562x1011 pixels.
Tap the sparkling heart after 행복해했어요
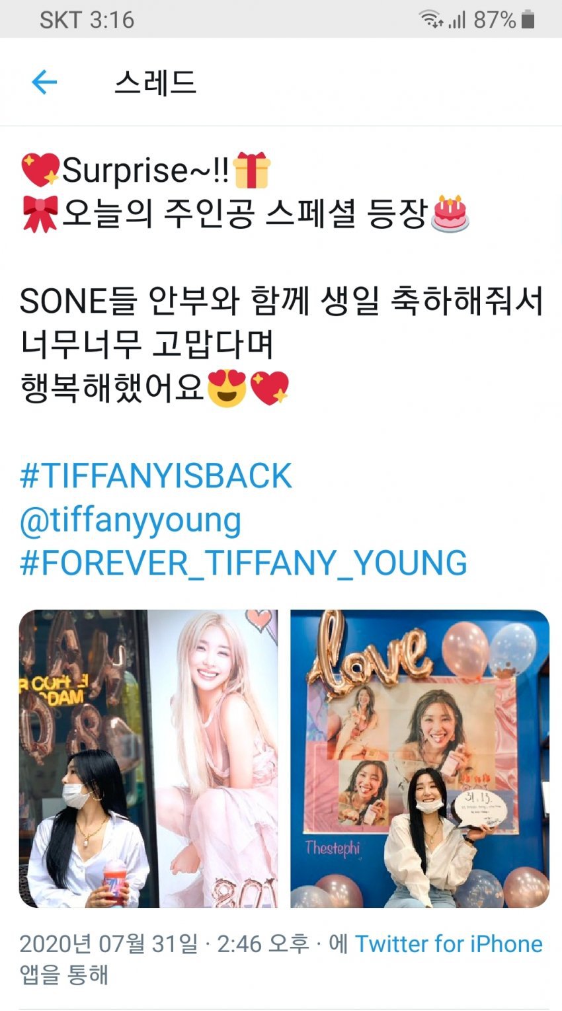click(x=269, y=388)
